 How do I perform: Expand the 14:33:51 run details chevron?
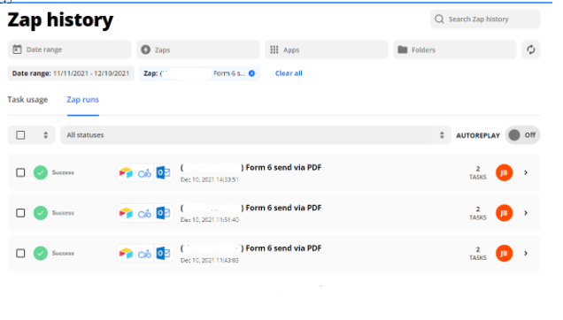(x=526, y=172)
